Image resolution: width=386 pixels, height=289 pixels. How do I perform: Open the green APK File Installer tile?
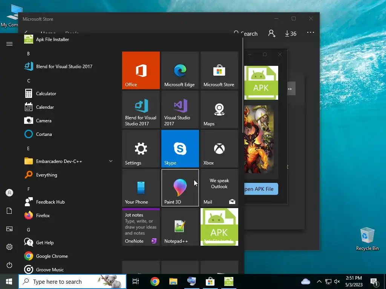(219, 227)
